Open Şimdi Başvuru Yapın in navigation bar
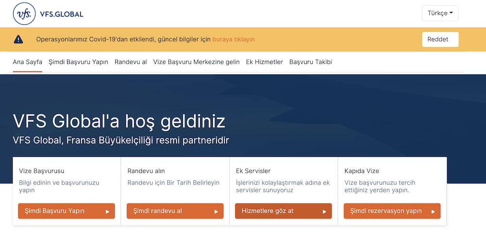The height and width of the screenshot is (236, 486). (78, 62)
